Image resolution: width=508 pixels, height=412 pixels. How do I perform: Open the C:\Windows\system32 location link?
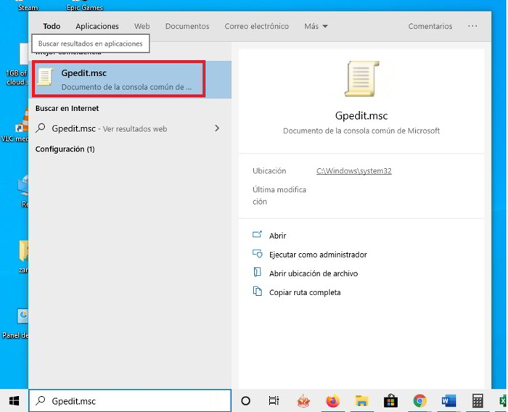tap(354, 171)
